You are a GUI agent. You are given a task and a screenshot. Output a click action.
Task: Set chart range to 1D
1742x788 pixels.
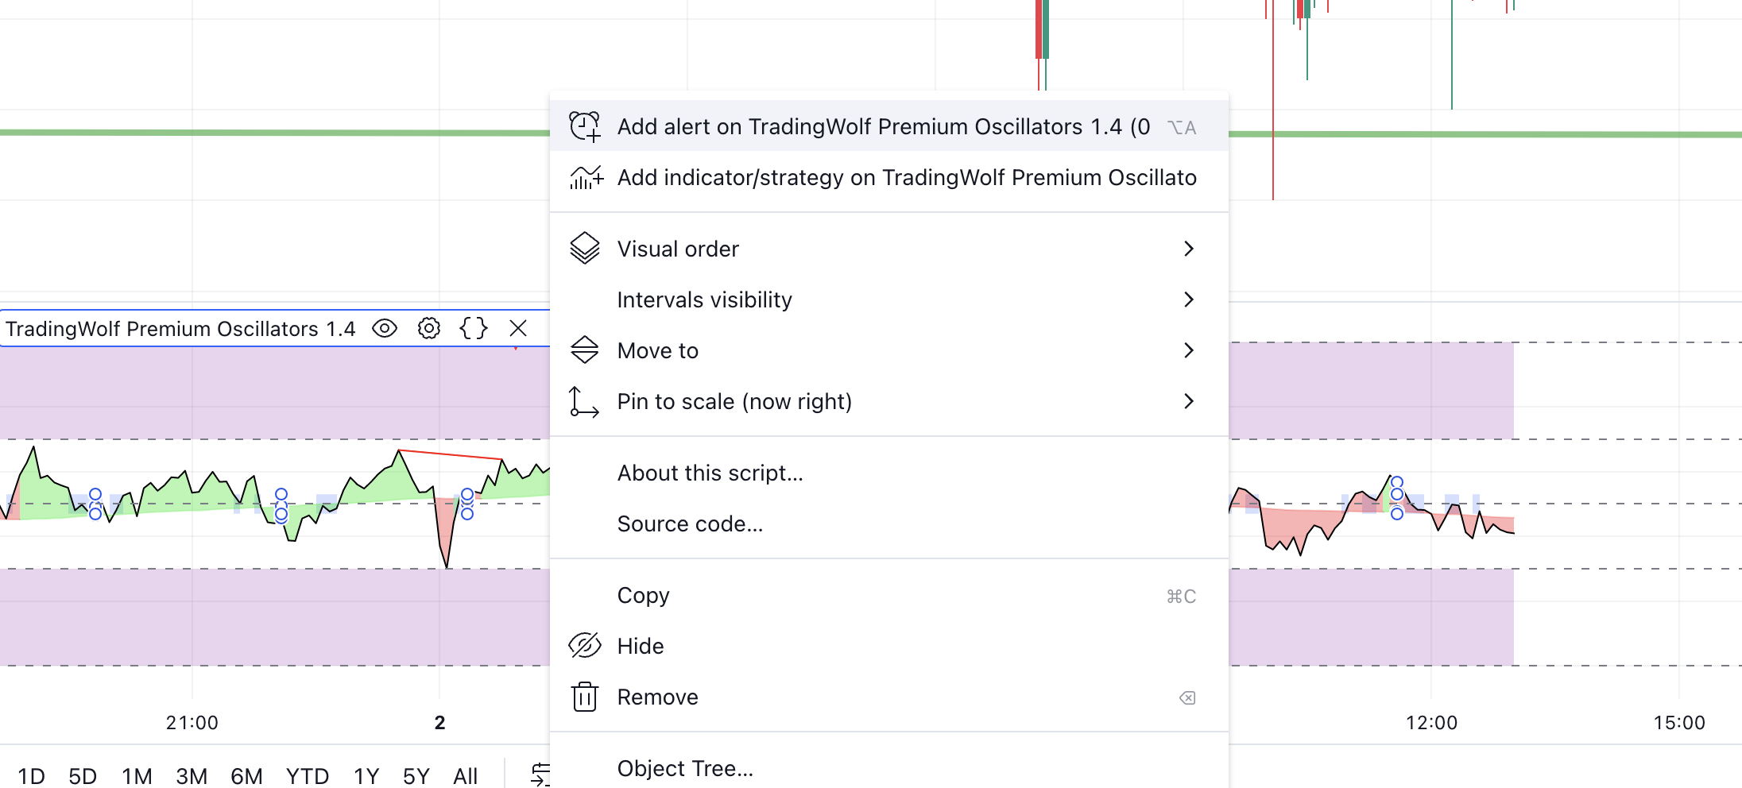click(x=31, y=776)
